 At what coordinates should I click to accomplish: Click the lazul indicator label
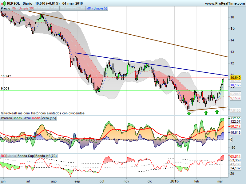(27, 118)
